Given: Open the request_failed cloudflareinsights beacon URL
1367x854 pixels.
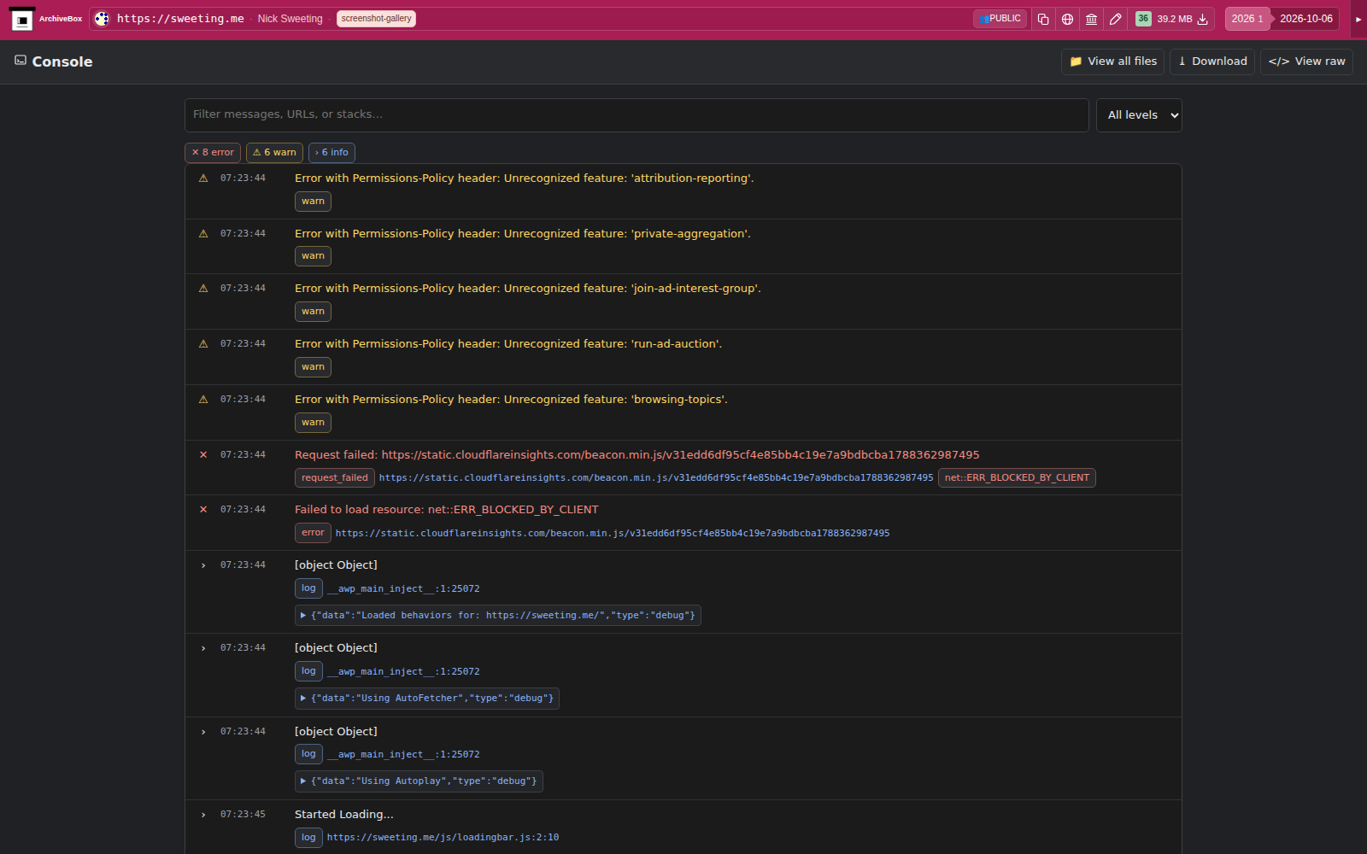Looking at the screenshot, I should [x=656, y=478].
